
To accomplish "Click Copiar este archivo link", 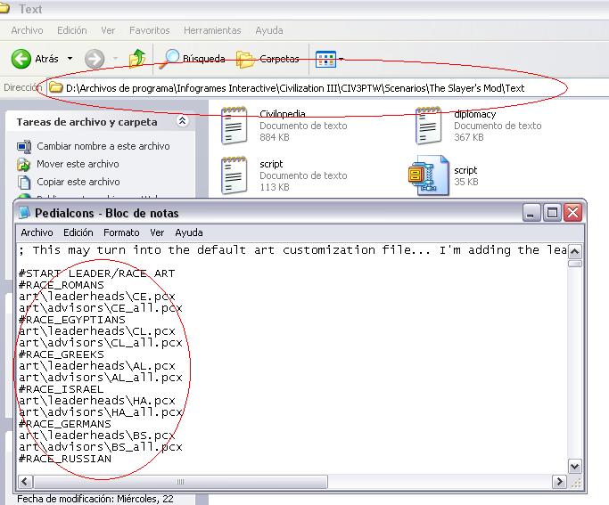I will tap(78, 182).
